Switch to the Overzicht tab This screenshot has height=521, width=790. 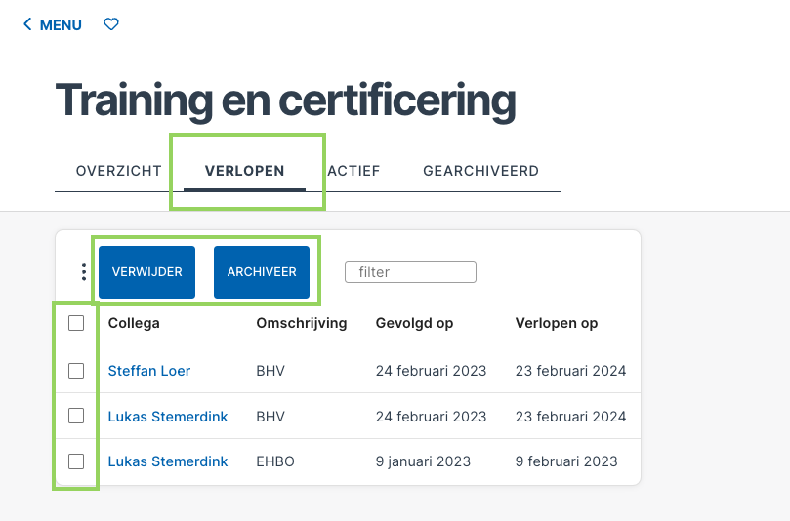pyautogui.click(x=119, y=171)
